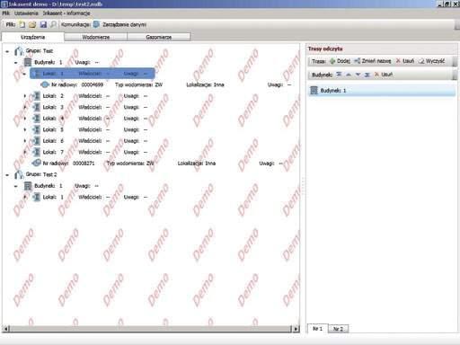Open the Ustawienia menu
This screenshot has width=460, height=345.
tap(26, 13)
